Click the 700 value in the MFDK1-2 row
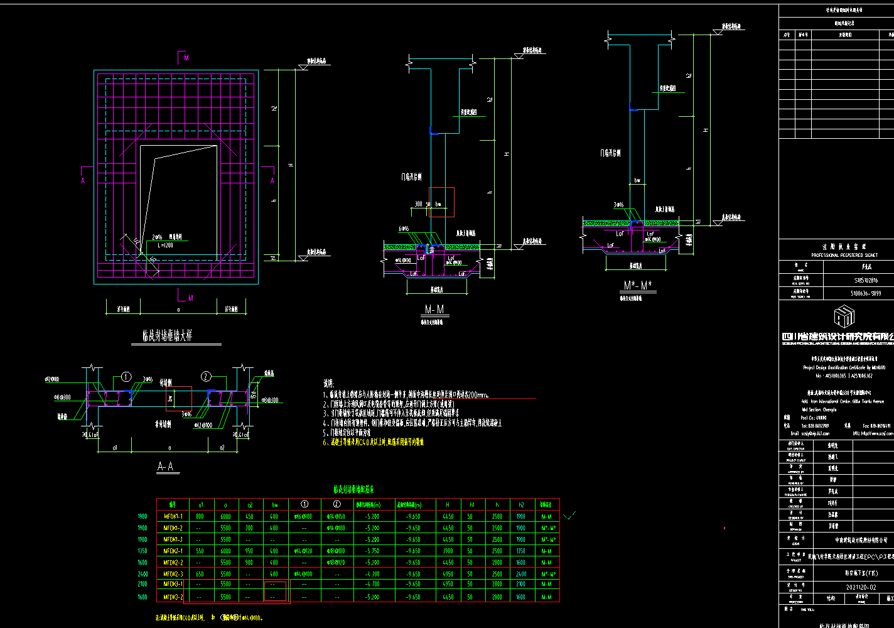Image resolution: width=894 pixels, height=628 pixels. (249, 528)
